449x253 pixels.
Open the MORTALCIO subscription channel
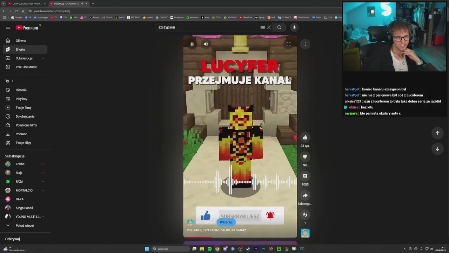pos(25,190)
